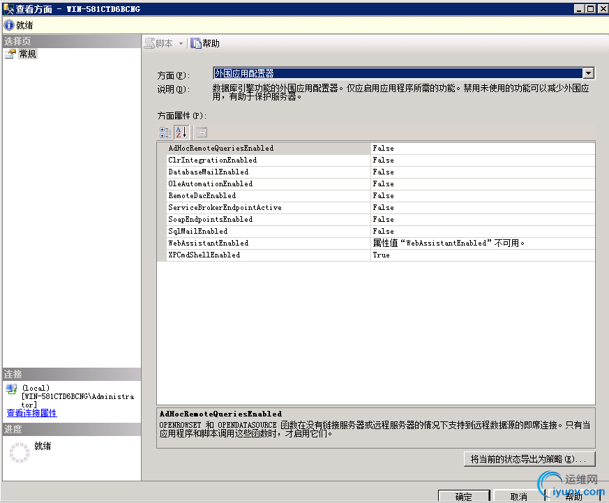Screen dimensions: 609x503
Task: Maximize the 查看方面 window
Action: click(591, 8)
